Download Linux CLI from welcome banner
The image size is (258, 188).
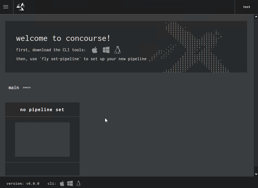click(117, 50)
